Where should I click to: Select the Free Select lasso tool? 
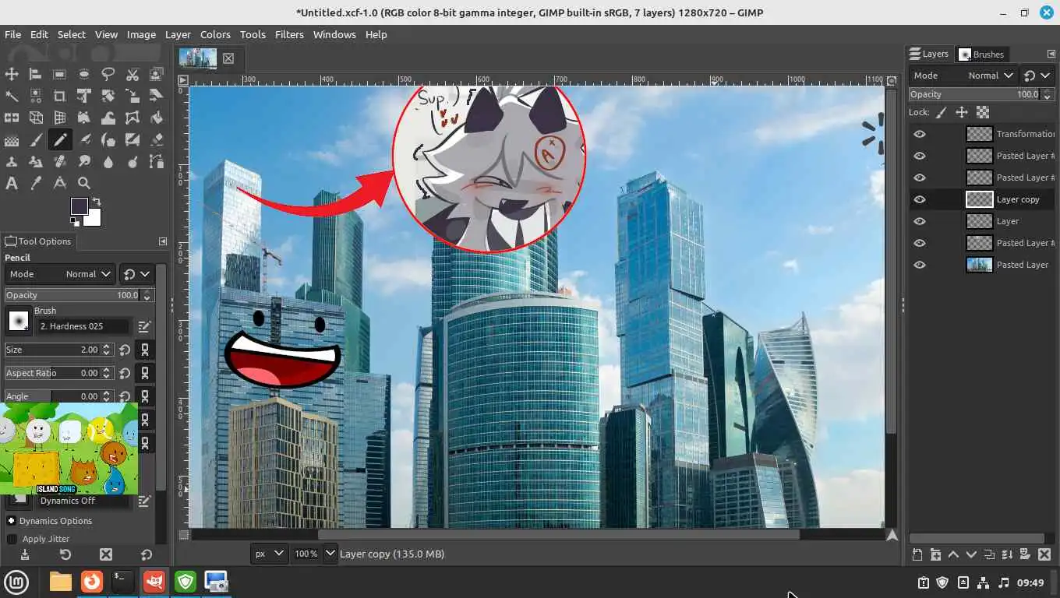108,75
